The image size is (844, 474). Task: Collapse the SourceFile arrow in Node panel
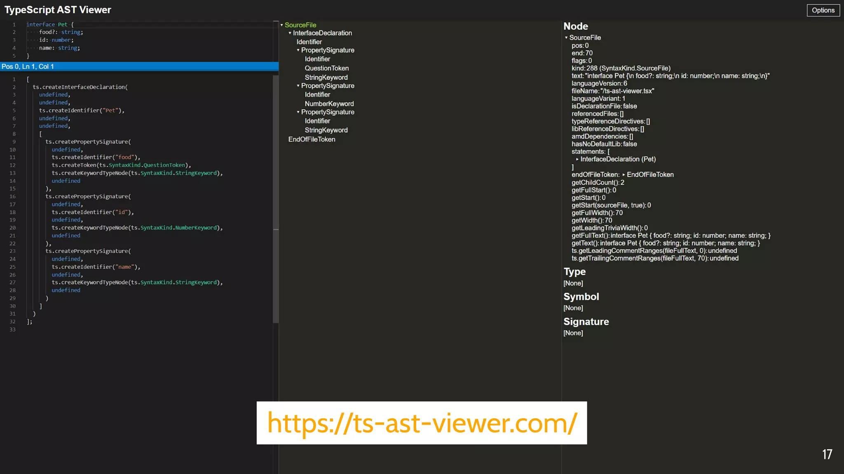click(566, 37)
